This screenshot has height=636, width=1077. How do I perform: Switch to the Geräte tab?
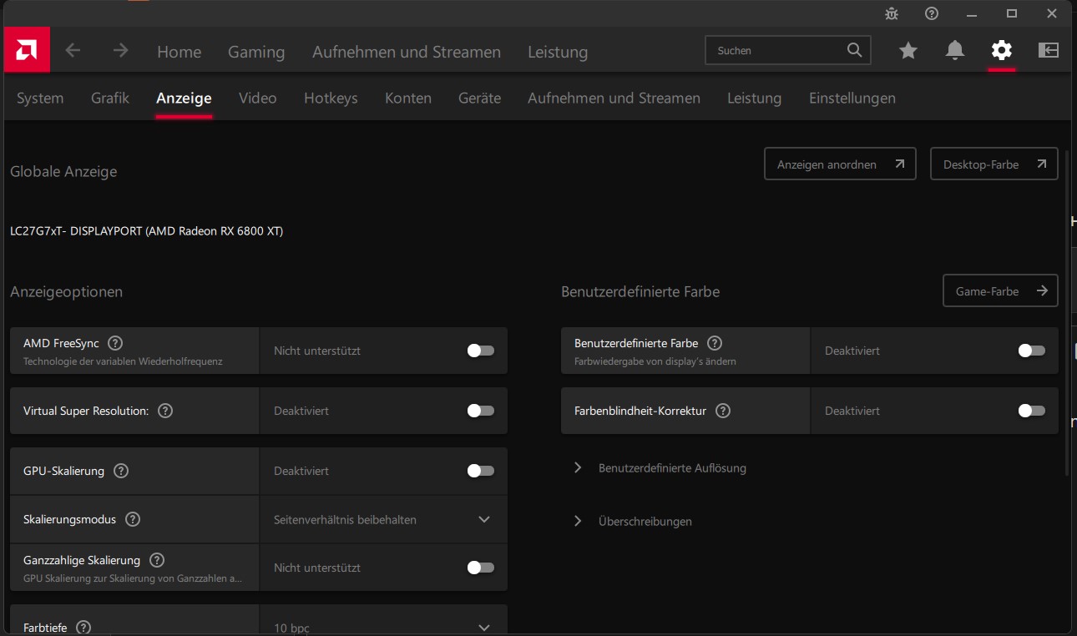tap(480, 98)
